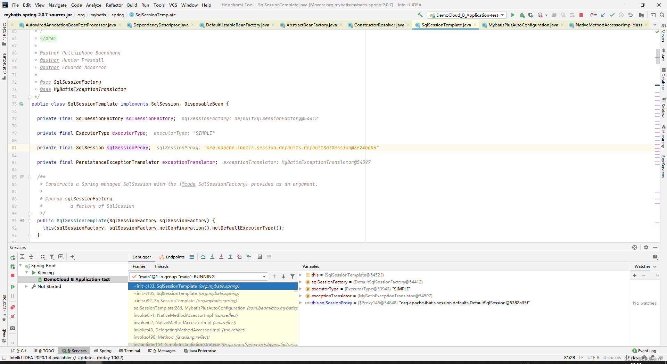Screen dimensions: 667x364
Task: Click Expand All in the Services toolbar
Action: coord(22,257)
